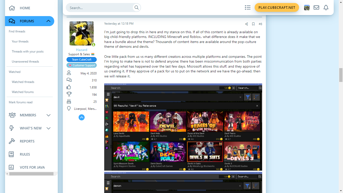This screenshot has width=343, height=193.
Task: Click the Liverpool location text
Action: coord(85,109)
